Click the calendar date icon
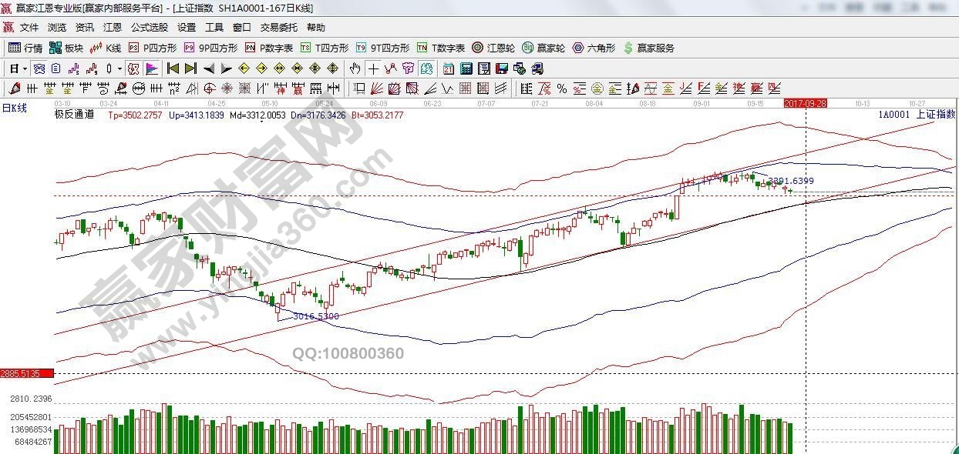 [449, 68]
